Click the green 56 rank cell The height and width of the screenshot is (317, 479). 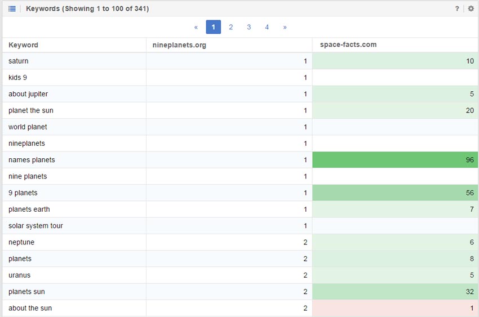[395, 193]
